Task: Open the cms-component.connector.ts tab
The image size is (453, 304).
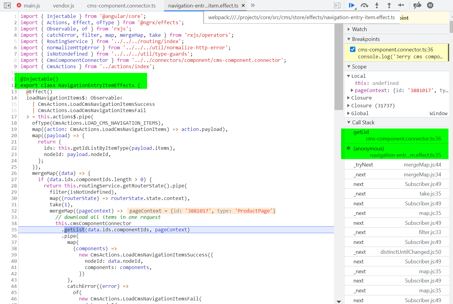Action: (x=121, y=6)
